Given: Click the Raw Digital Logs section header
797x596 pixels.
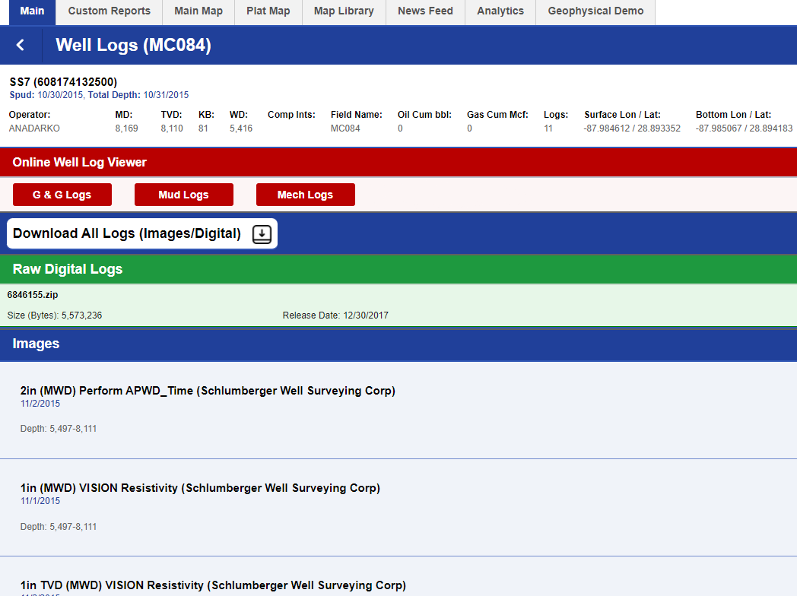Looking at the screenshot, I should (x=67, y=269).
